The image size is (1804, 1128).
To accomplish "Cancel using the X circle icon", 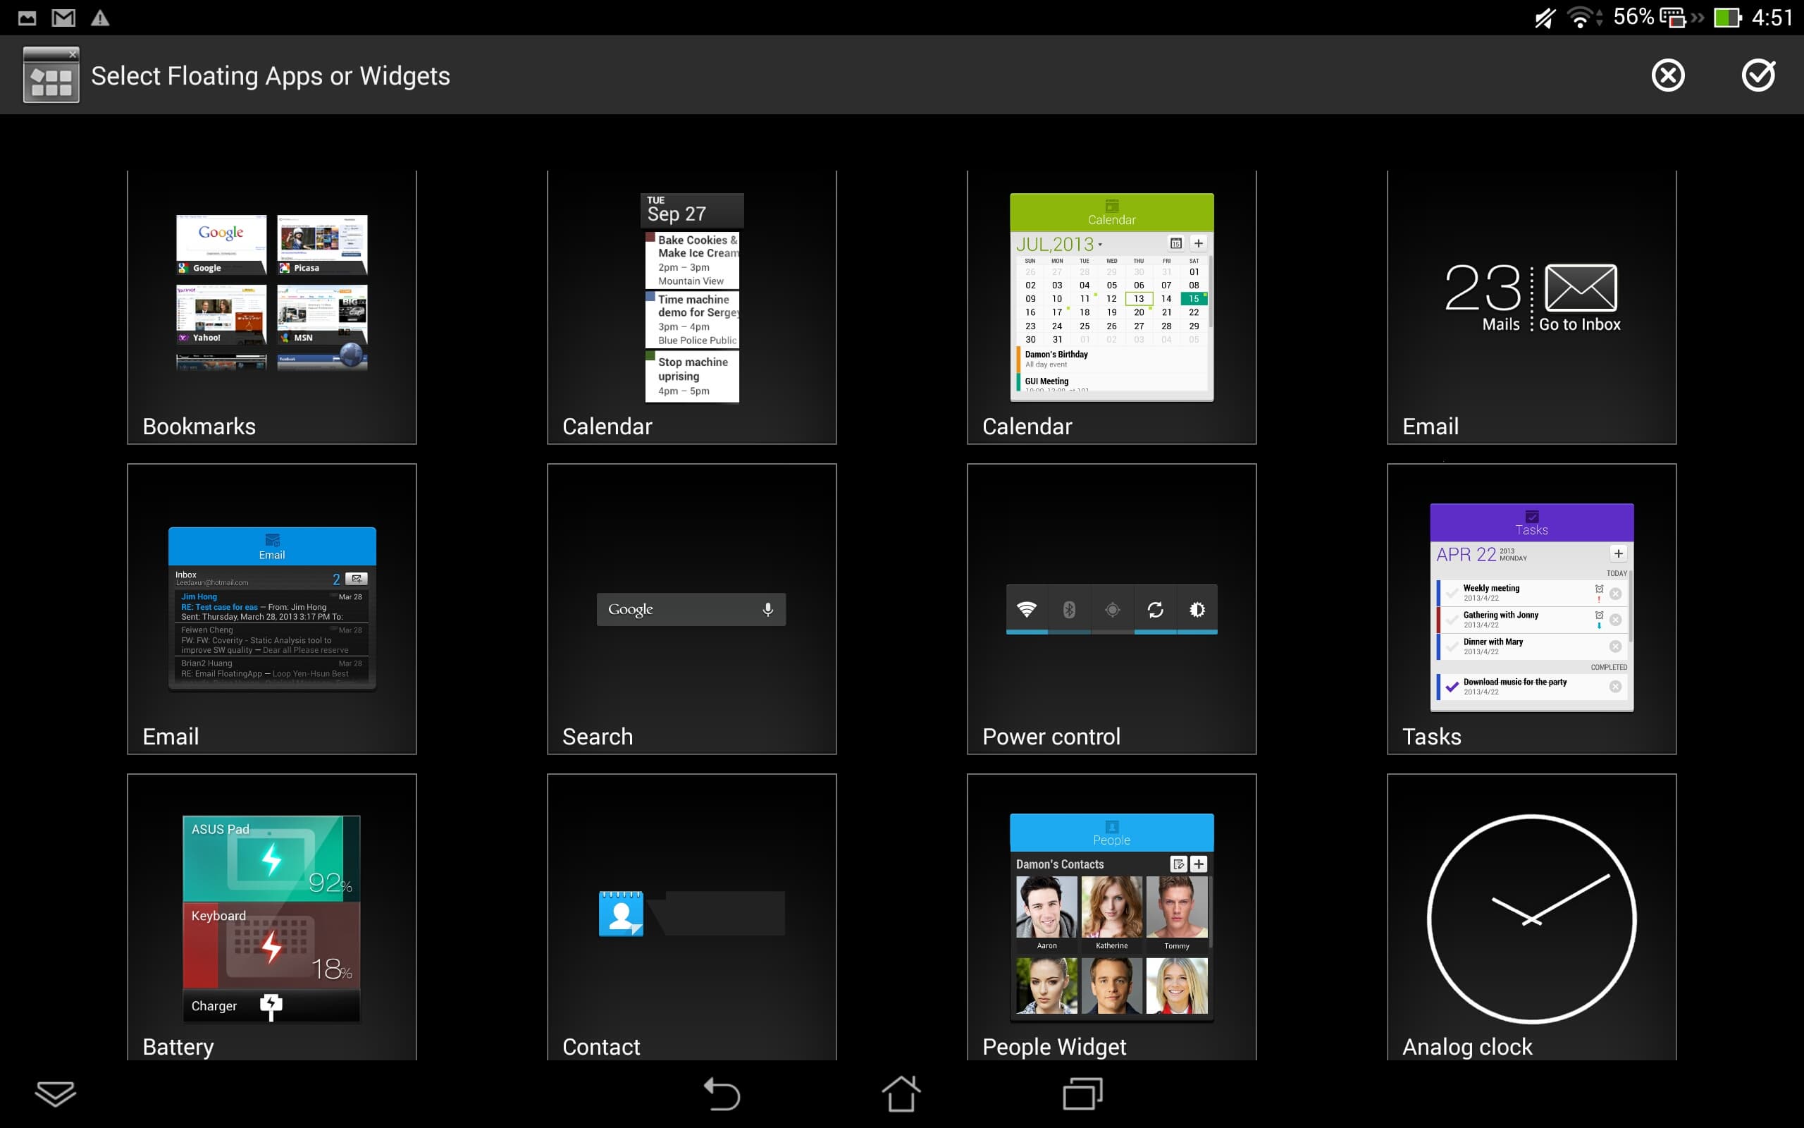I will coord(1667,75).
